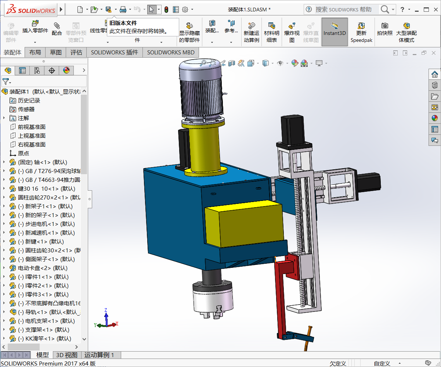Activate the Section View icon

point(231,63)
